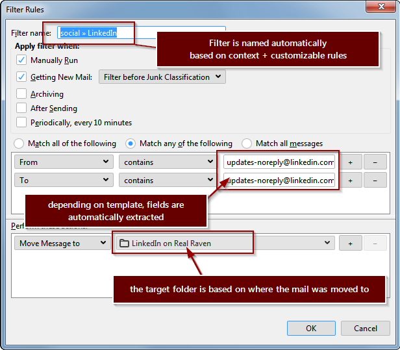400x350 pixels.
Task: Open the From field dropdown
Action: coord(64,162)
